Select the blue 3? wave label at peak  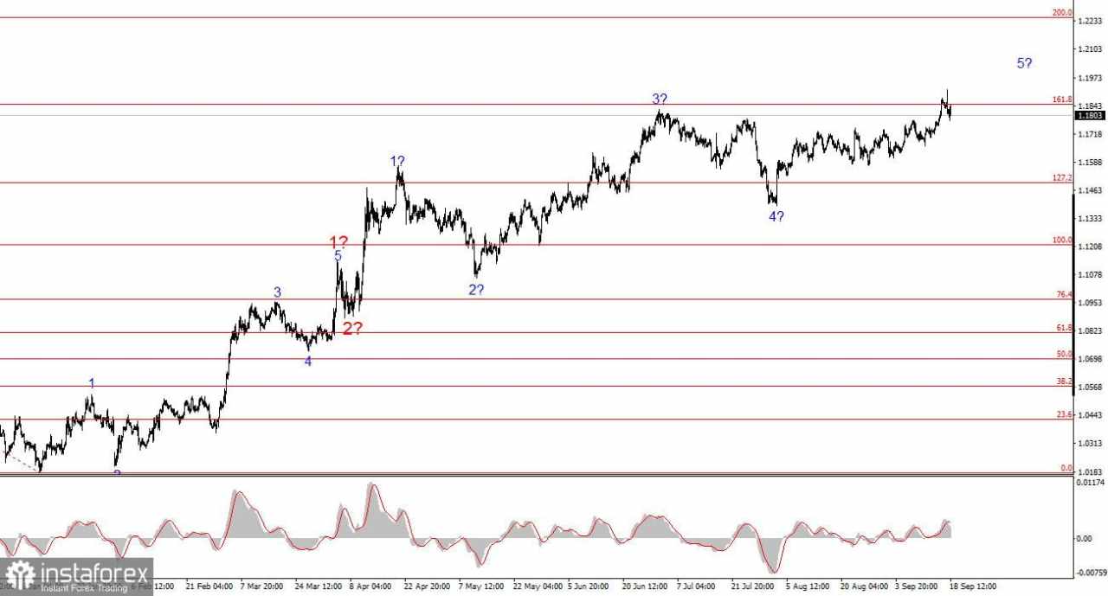[660, 99]
